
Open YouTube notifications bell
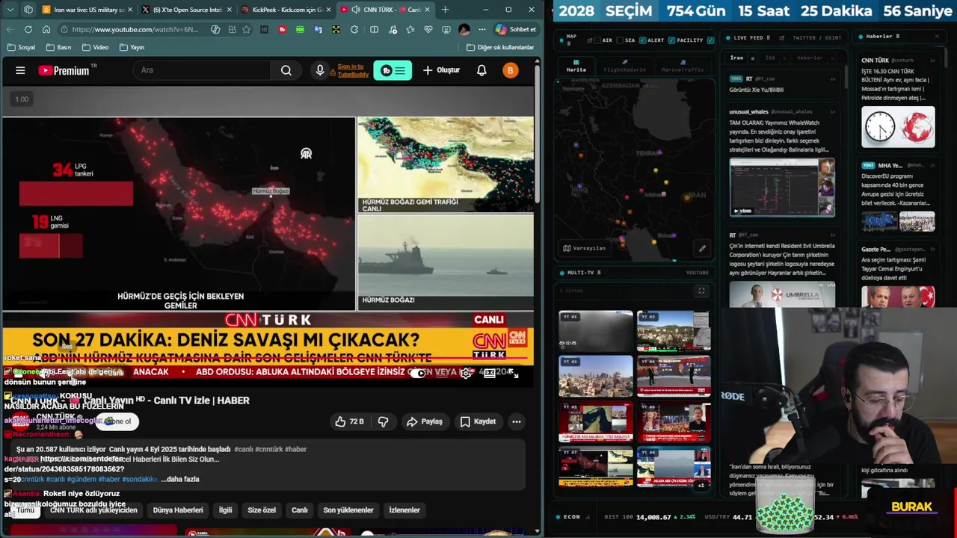481,70
